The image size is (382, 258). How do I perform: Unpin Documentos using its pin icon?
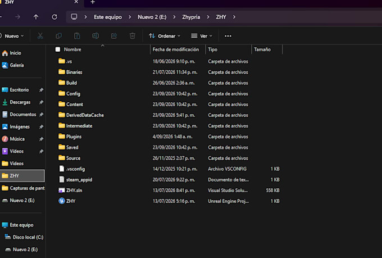[x=42, y=114]
